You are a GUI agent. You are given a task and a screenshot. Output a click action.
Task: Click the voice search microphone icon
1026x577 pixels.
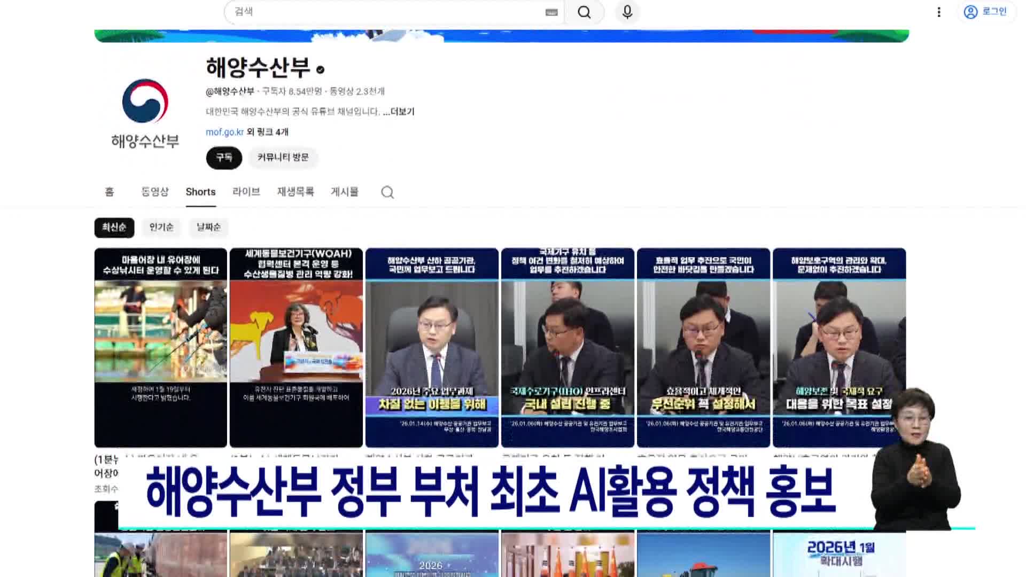pos(627,12)
